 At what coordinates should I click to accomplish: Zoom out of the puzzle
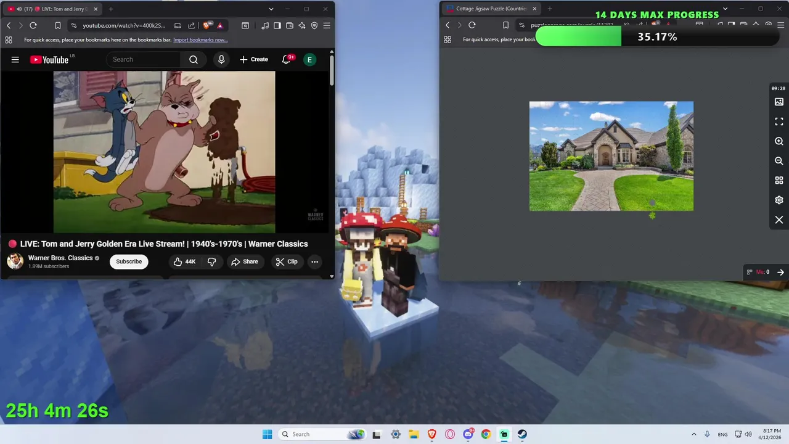779,161
